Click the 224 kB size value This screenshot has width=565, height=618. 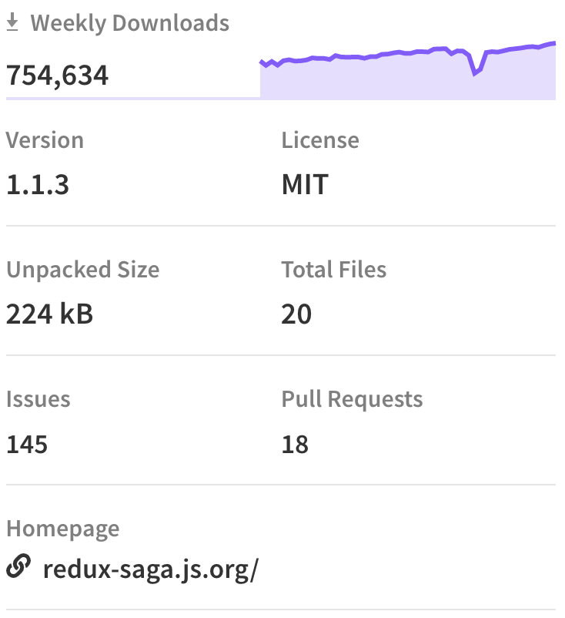click(x=49, y=314)
